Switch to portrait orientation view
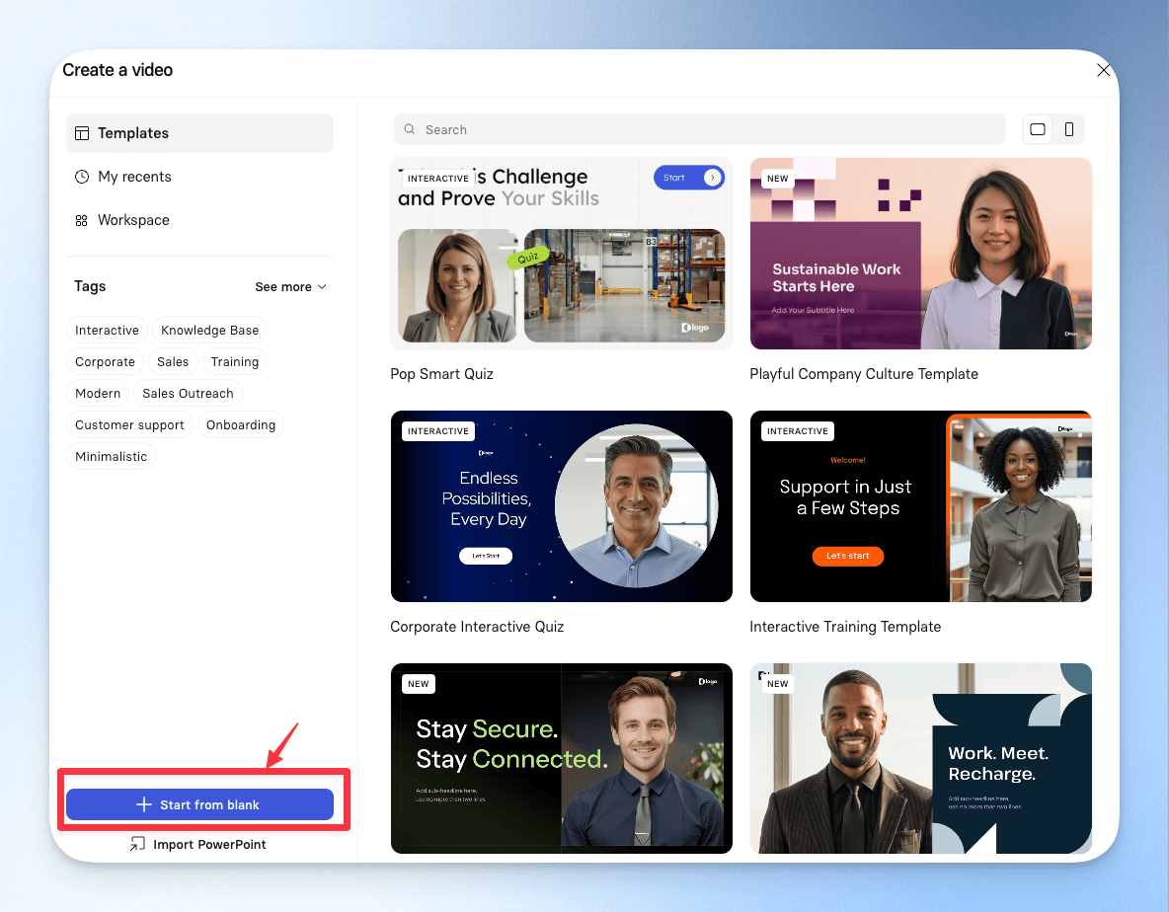The image size is (1169, 912). [1069, 129]
